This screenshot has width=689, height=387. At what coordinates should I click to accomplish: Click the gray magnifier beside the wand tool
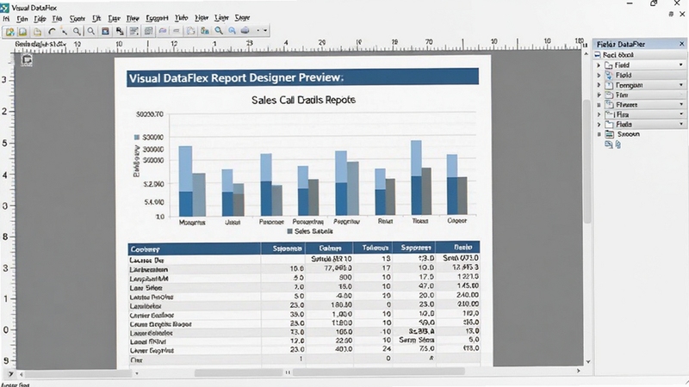pos(77,31)
